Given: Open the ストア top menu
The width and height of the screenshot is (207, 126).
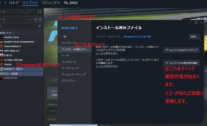Looking at the screenshot, I should [14, 3].
